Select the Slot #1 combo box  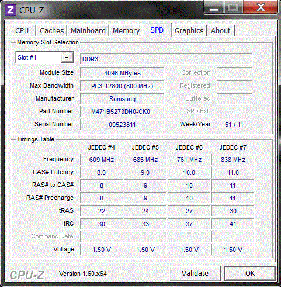tap(44, 57)
